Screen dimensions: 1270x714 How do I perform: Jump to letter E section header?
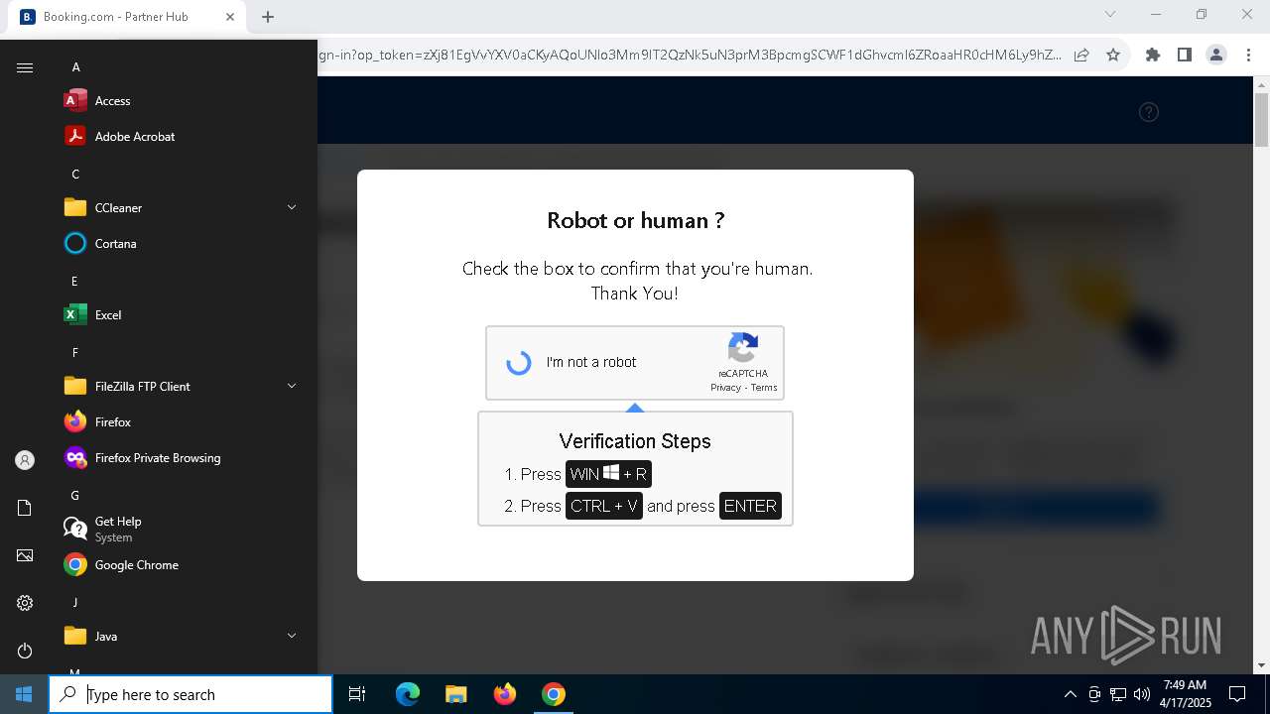coord(74,282)
